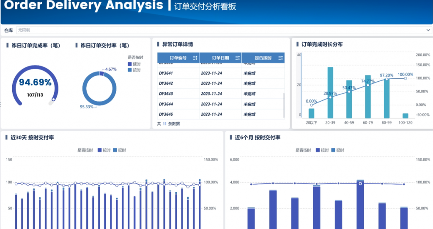This screenshot has height=229, width=433.
Task: Click the 未完成 status in row DY3643
Action: coord(249,94)
